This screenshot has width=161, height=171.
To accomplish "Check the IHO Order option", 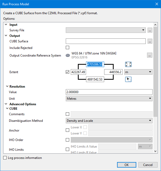I will point(68,140).
